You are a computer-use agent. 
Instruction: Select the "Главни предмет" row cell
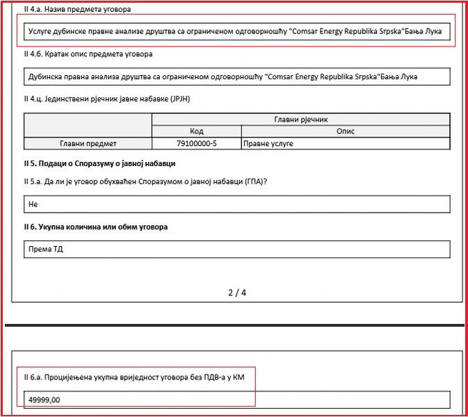[x=88, y=144]
